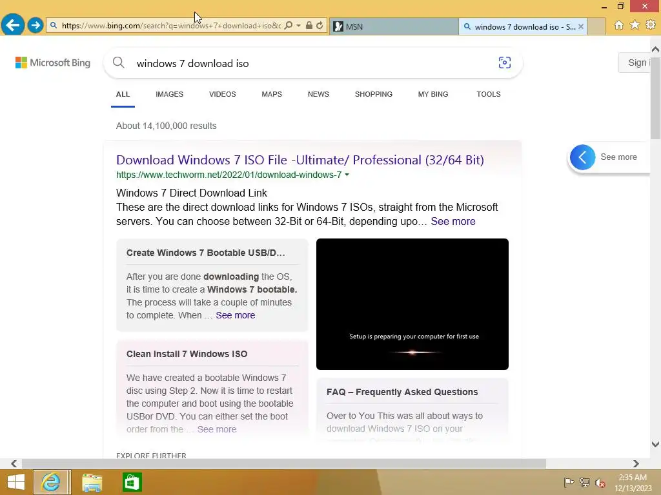Open Bing visual search camera icon

(x=505, y=63)
